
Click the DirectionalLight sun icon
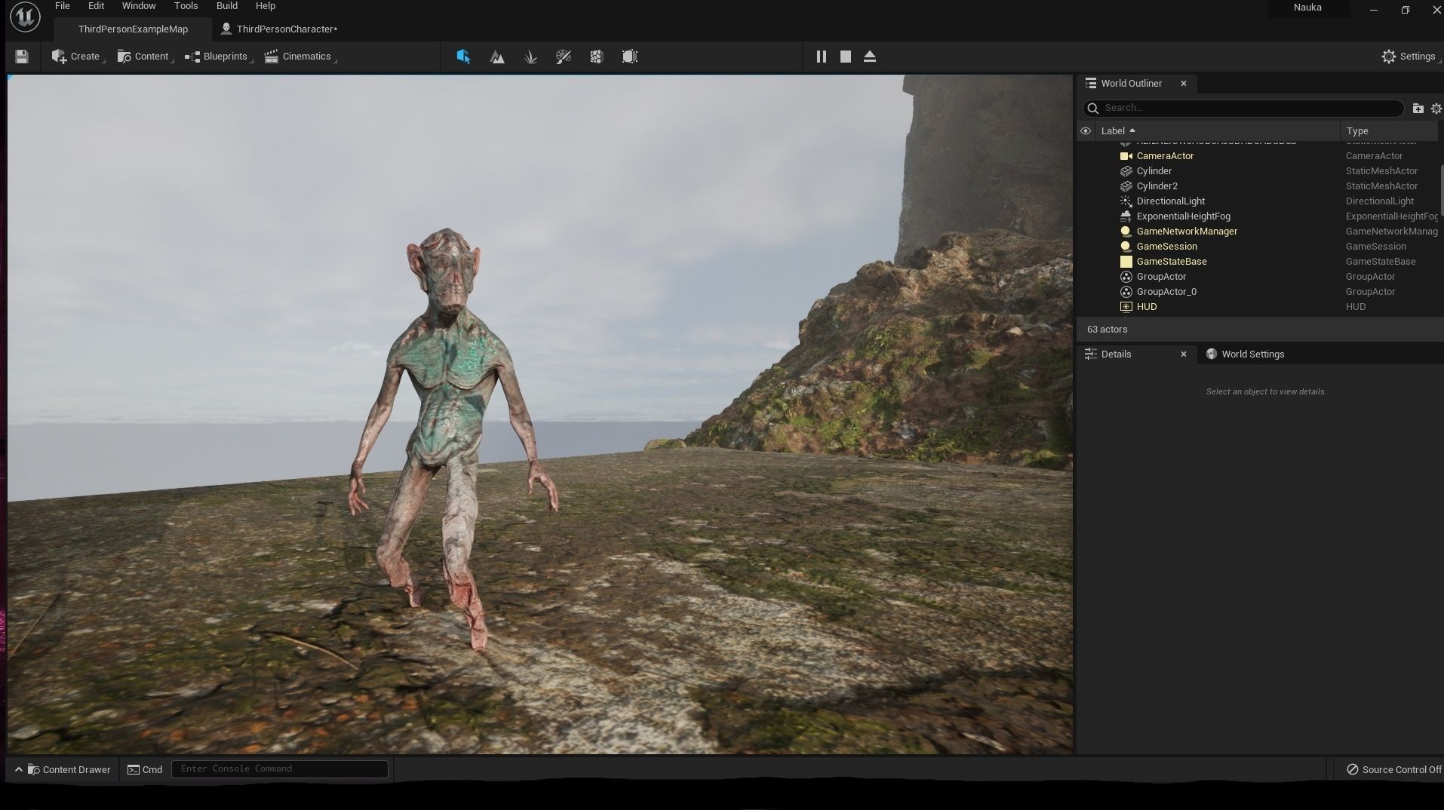coord(1126,201)
